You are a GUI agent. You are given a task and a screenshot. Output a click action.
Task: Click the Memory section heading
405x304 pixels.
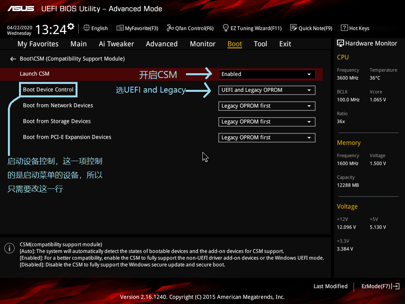tap(349, 142)
